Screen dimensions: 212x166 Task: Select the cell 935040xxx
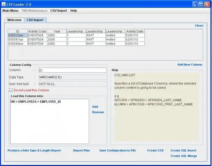(x=18, y=44)
